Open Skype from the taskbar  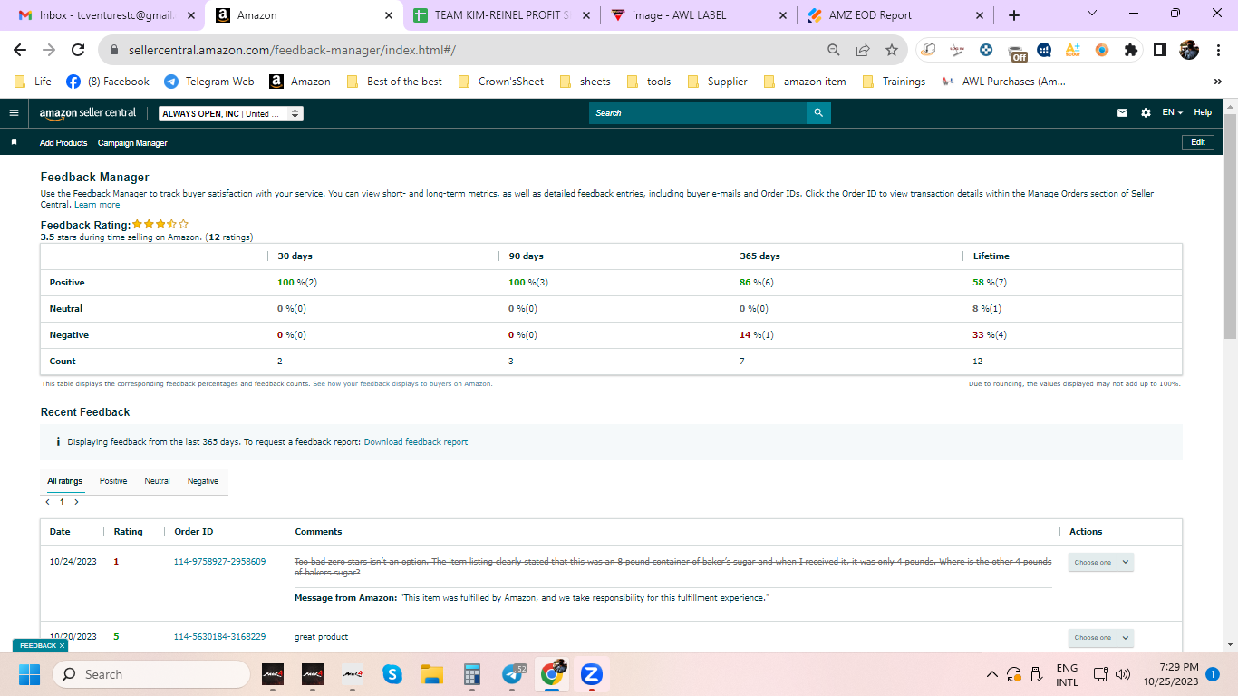[x=392, y=674]
